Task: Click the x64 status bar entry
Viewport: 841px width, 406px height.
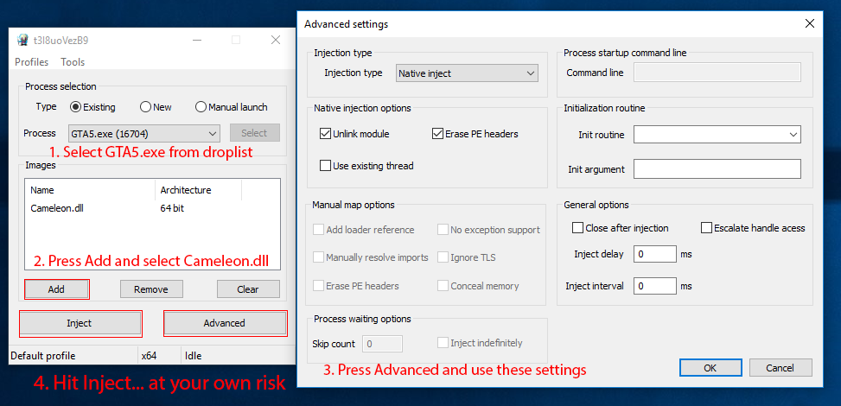Action: coord(149,356)
